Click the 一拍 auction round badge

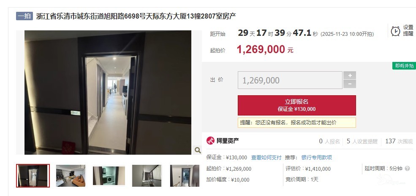[x=24, y=16]
